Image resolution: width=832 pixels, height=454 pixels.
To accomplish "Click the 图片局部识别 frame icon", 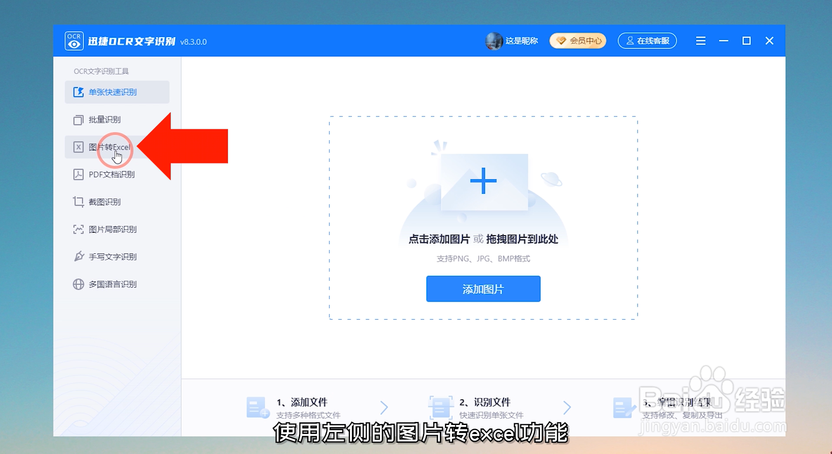I will (x=78, y=229).
